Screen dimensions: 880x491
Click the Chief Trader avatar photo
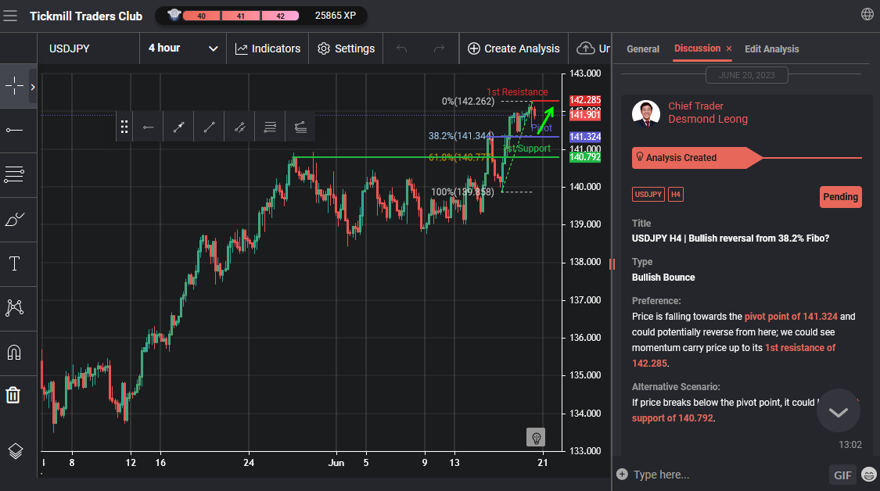click(x=646, y=114)
